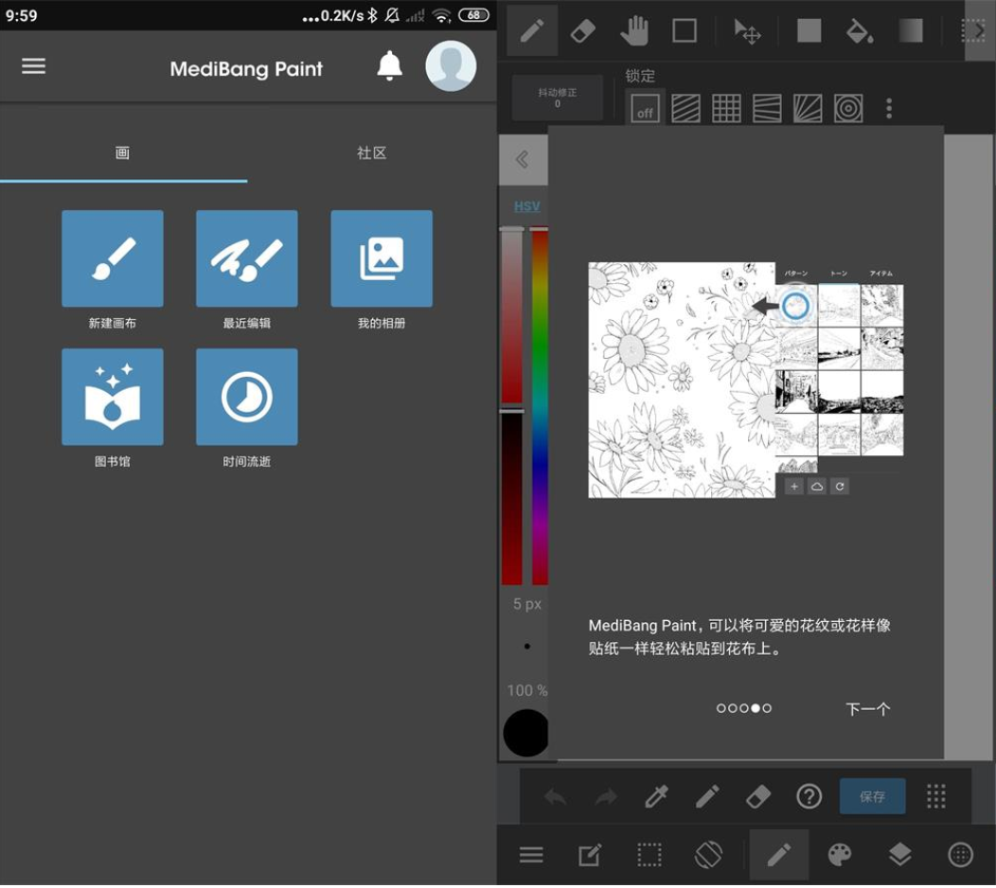Viewport: 996px width, 888px height.
Task: Tap the 100 % opacity value
Action: click(526, 690)
